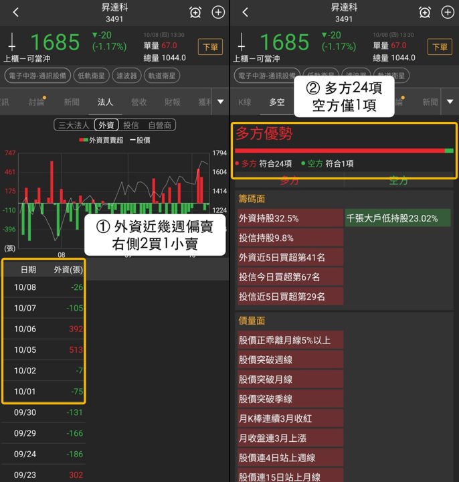Viewport: 459px width, 482px height.
Task: Switch to K線 tab in right panel
Action: tap(244, 102)
